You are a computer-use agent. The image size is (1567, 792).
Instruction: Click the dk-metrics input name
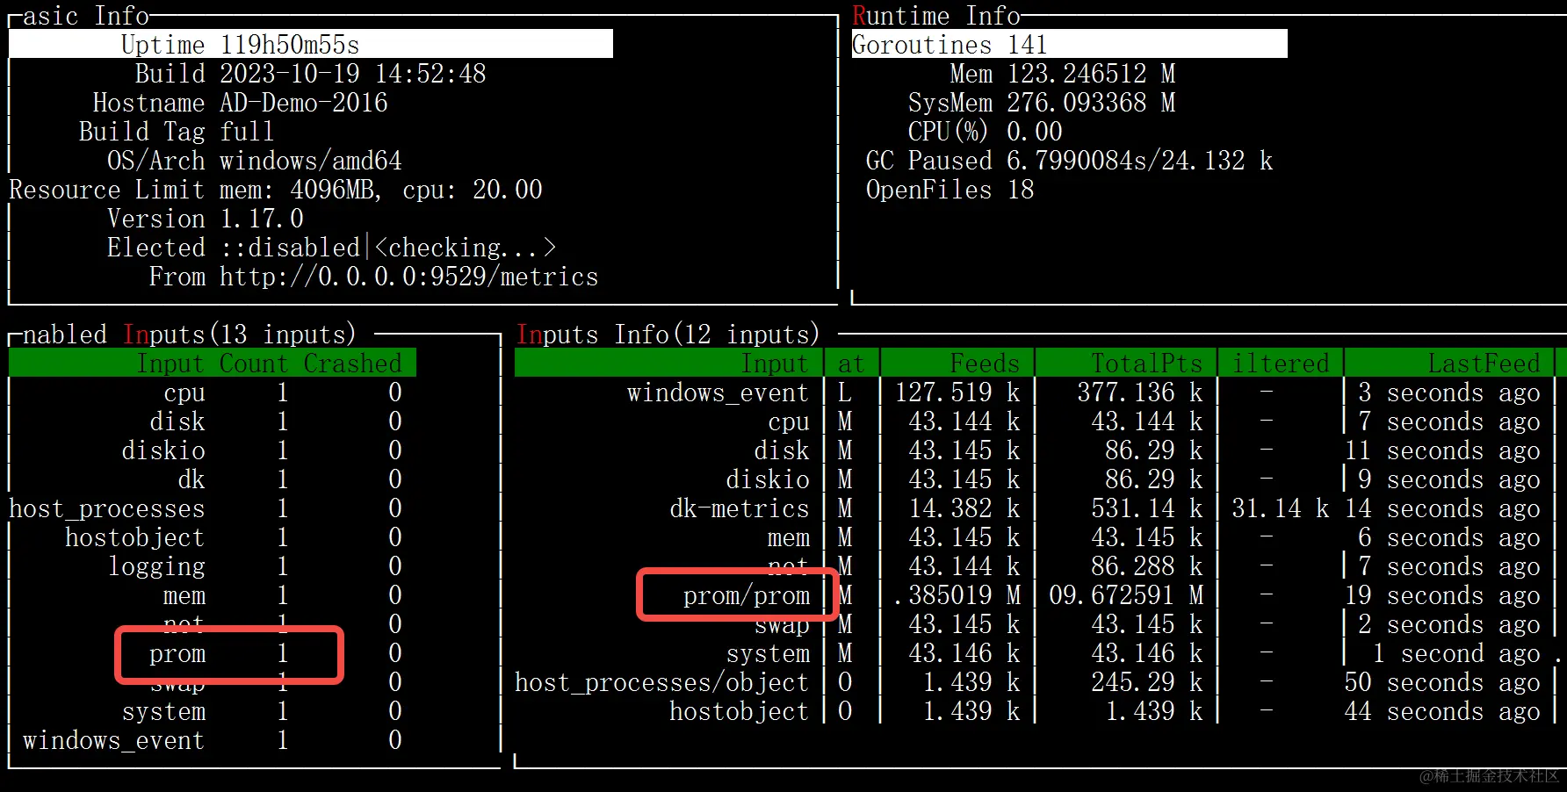click(x=740, y=508)
